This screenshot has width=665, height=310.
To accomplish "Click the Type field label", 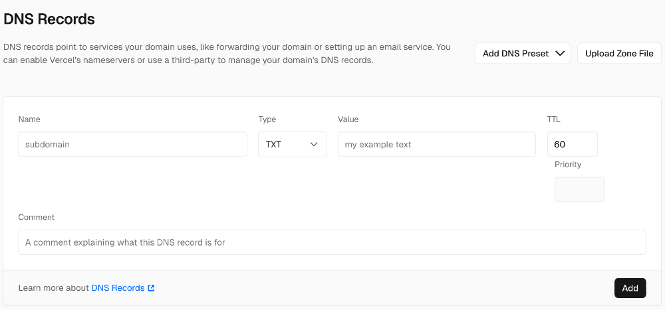I will [x=267, y=119].
